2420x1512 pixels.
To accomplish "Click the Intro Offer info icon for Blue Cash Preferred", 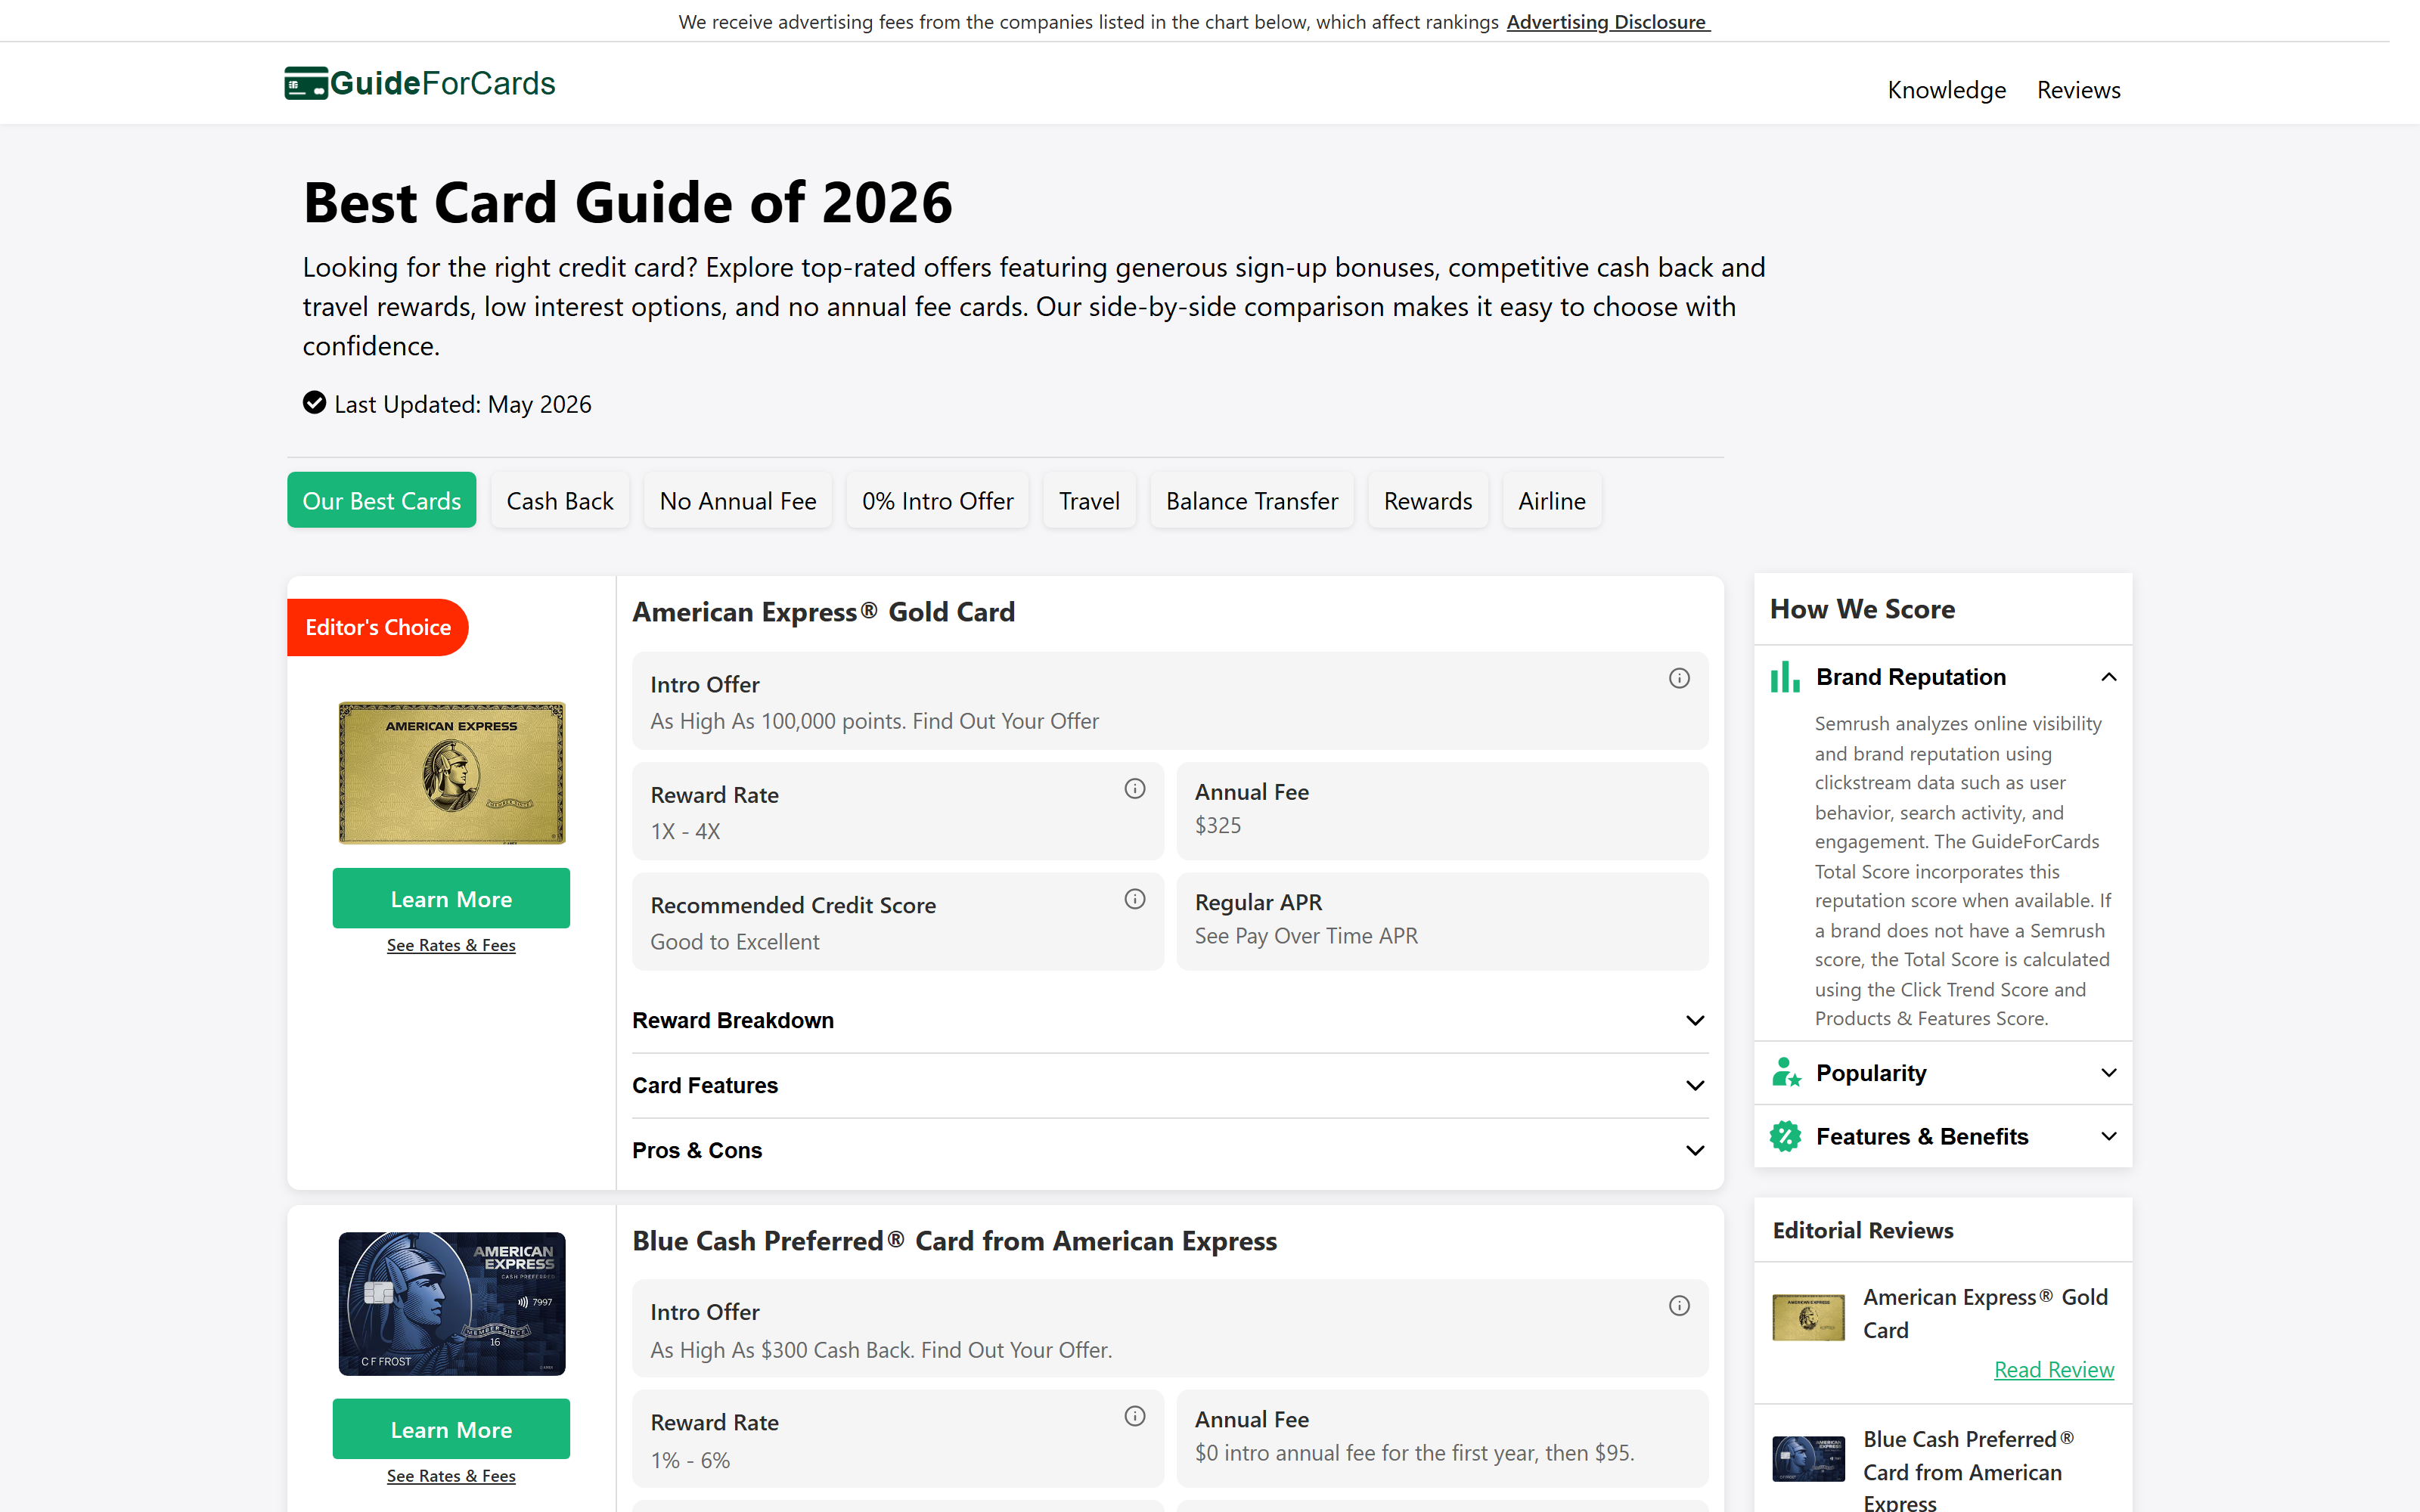I will coord(1679,1306).
